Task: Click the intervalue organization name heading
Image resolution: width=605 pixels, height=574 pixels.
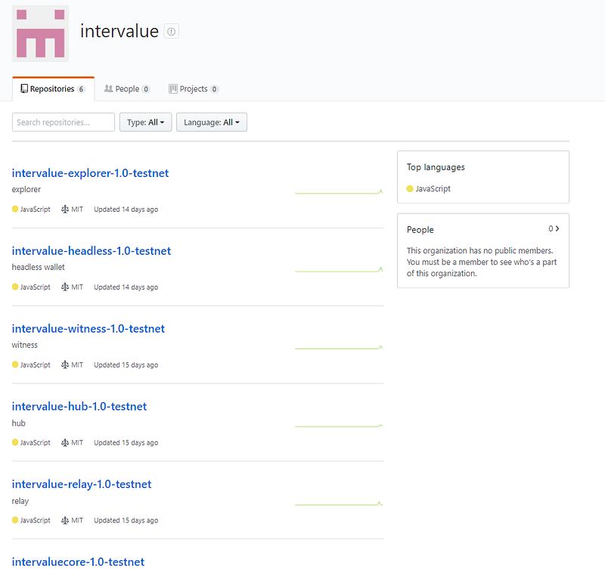Action: coord(119,31)
